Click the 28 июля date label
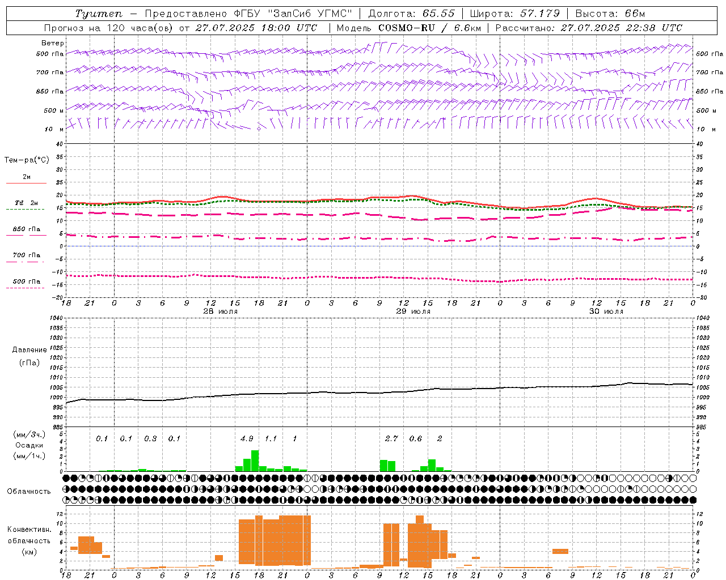 221,312
